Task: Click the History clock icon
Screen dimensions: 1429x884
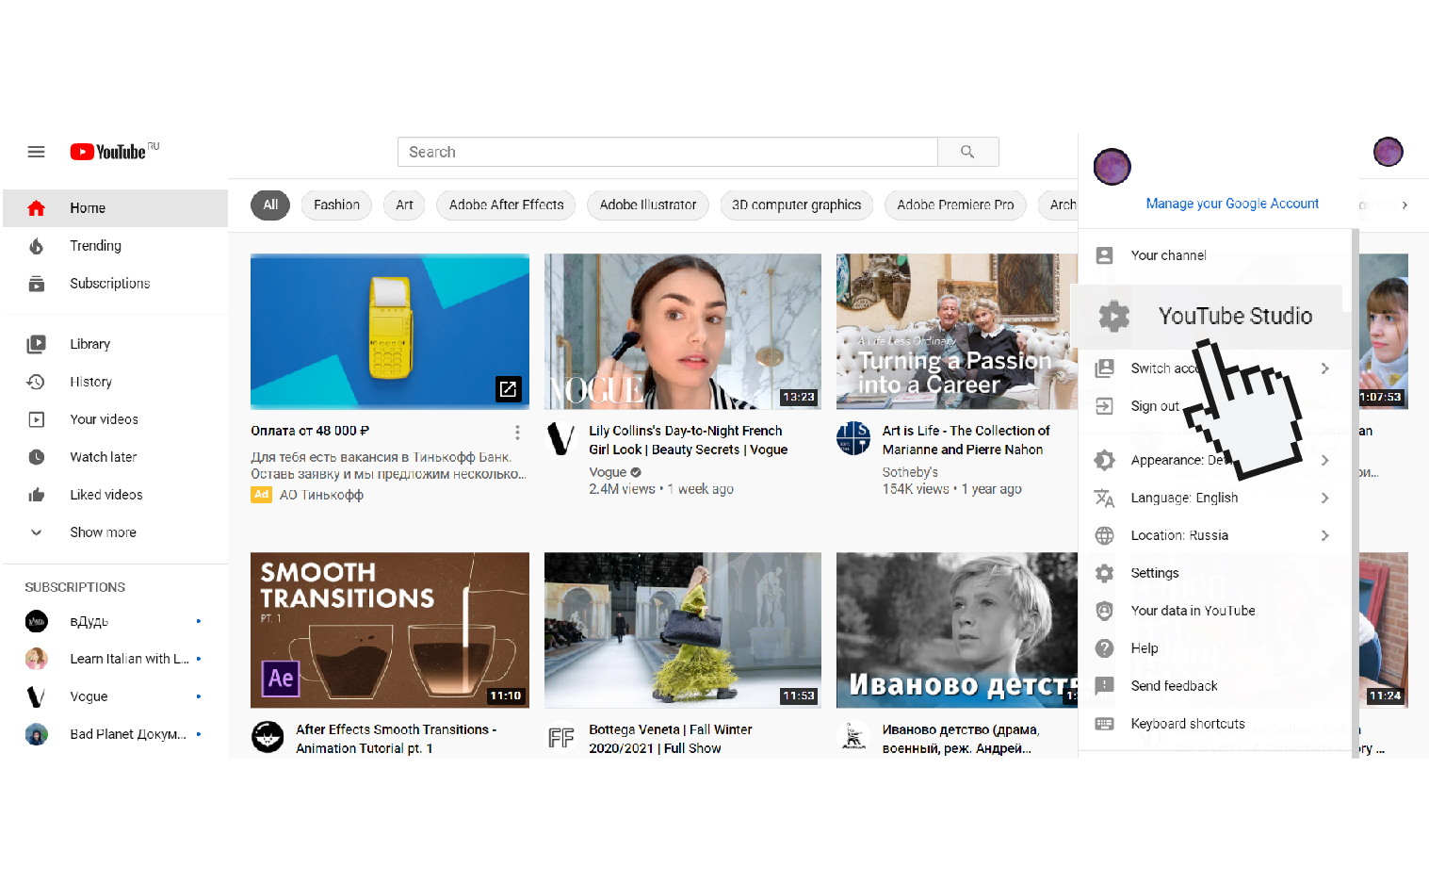Action: coord(36,382)
